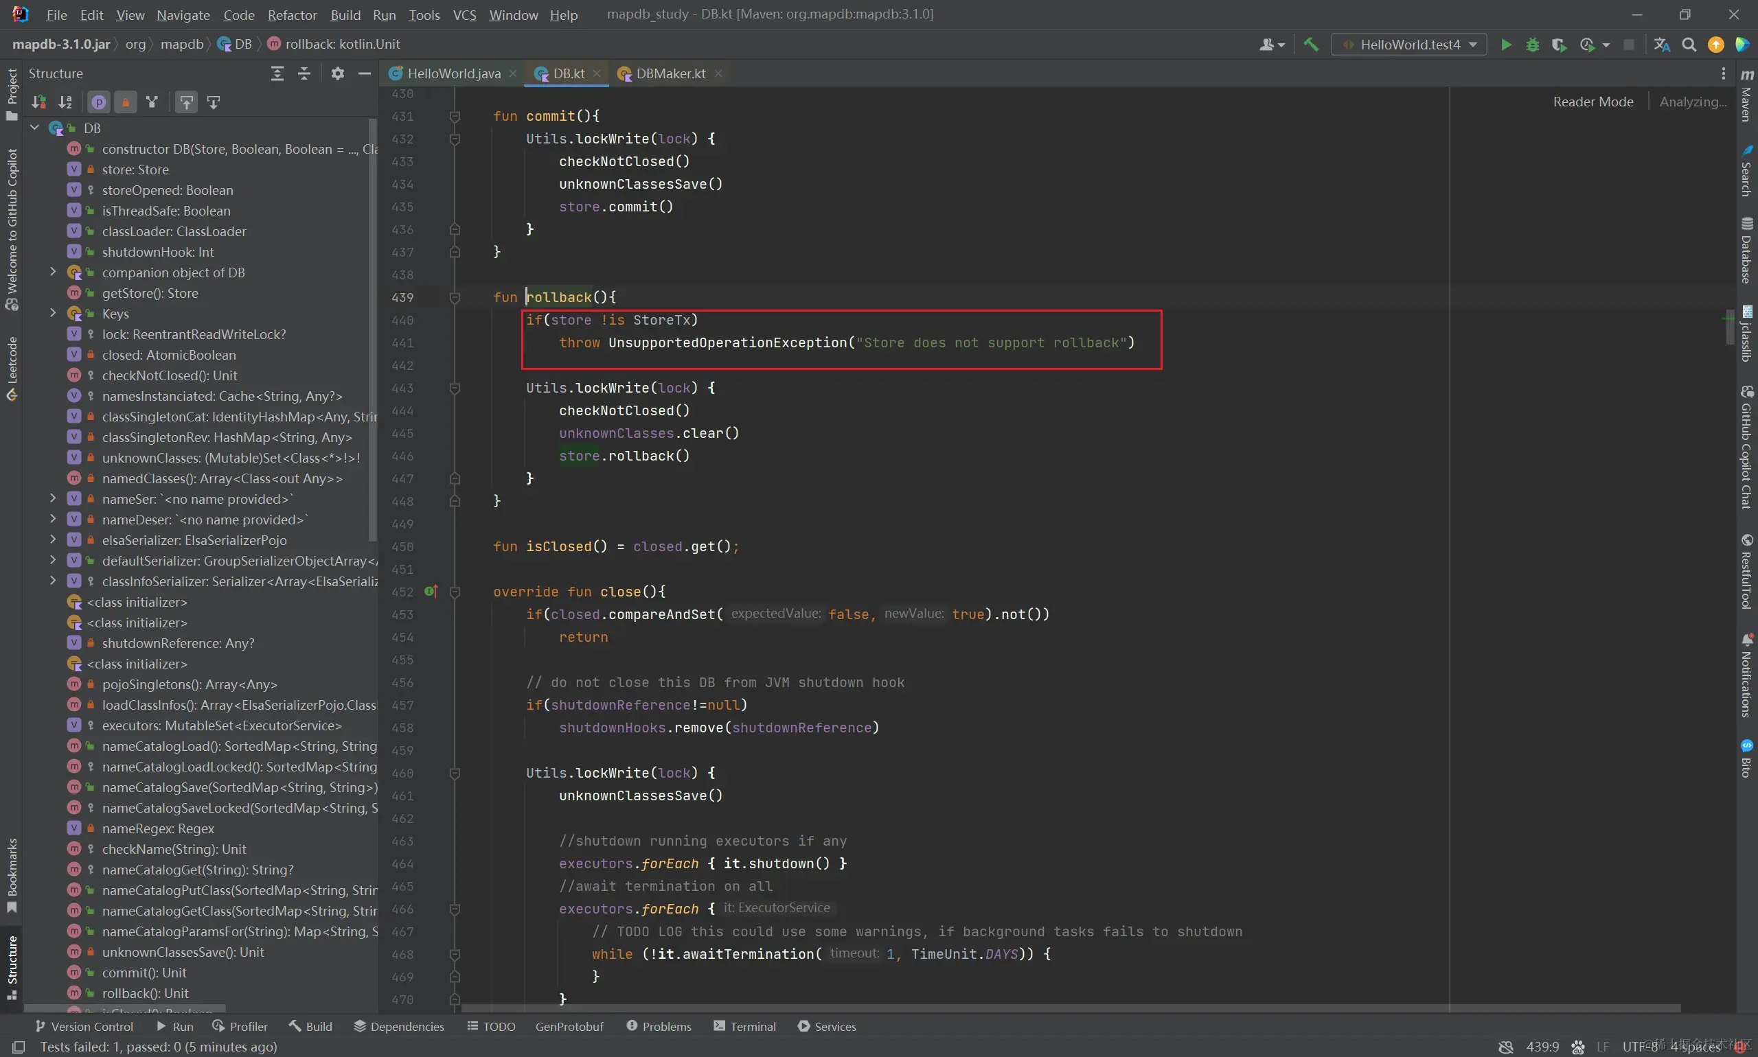
Task: Open the jclasslib side panel
Action: (x=1746, y=334)
